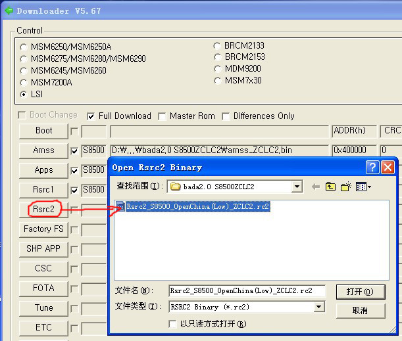The width and height of the screenshot is (402, 341).
Task: Click the Apps button
Action: [43, 171]
